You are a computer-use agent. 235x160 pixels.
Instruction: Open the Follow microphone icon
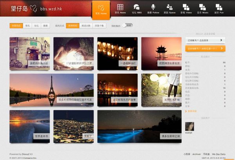153,7
